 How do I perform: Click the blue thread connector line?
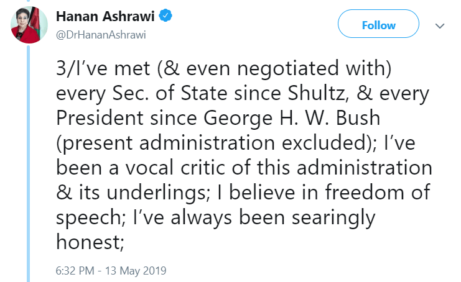click(29, 163)
